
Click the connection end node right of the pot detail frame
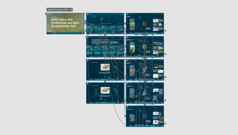(165, 30)
